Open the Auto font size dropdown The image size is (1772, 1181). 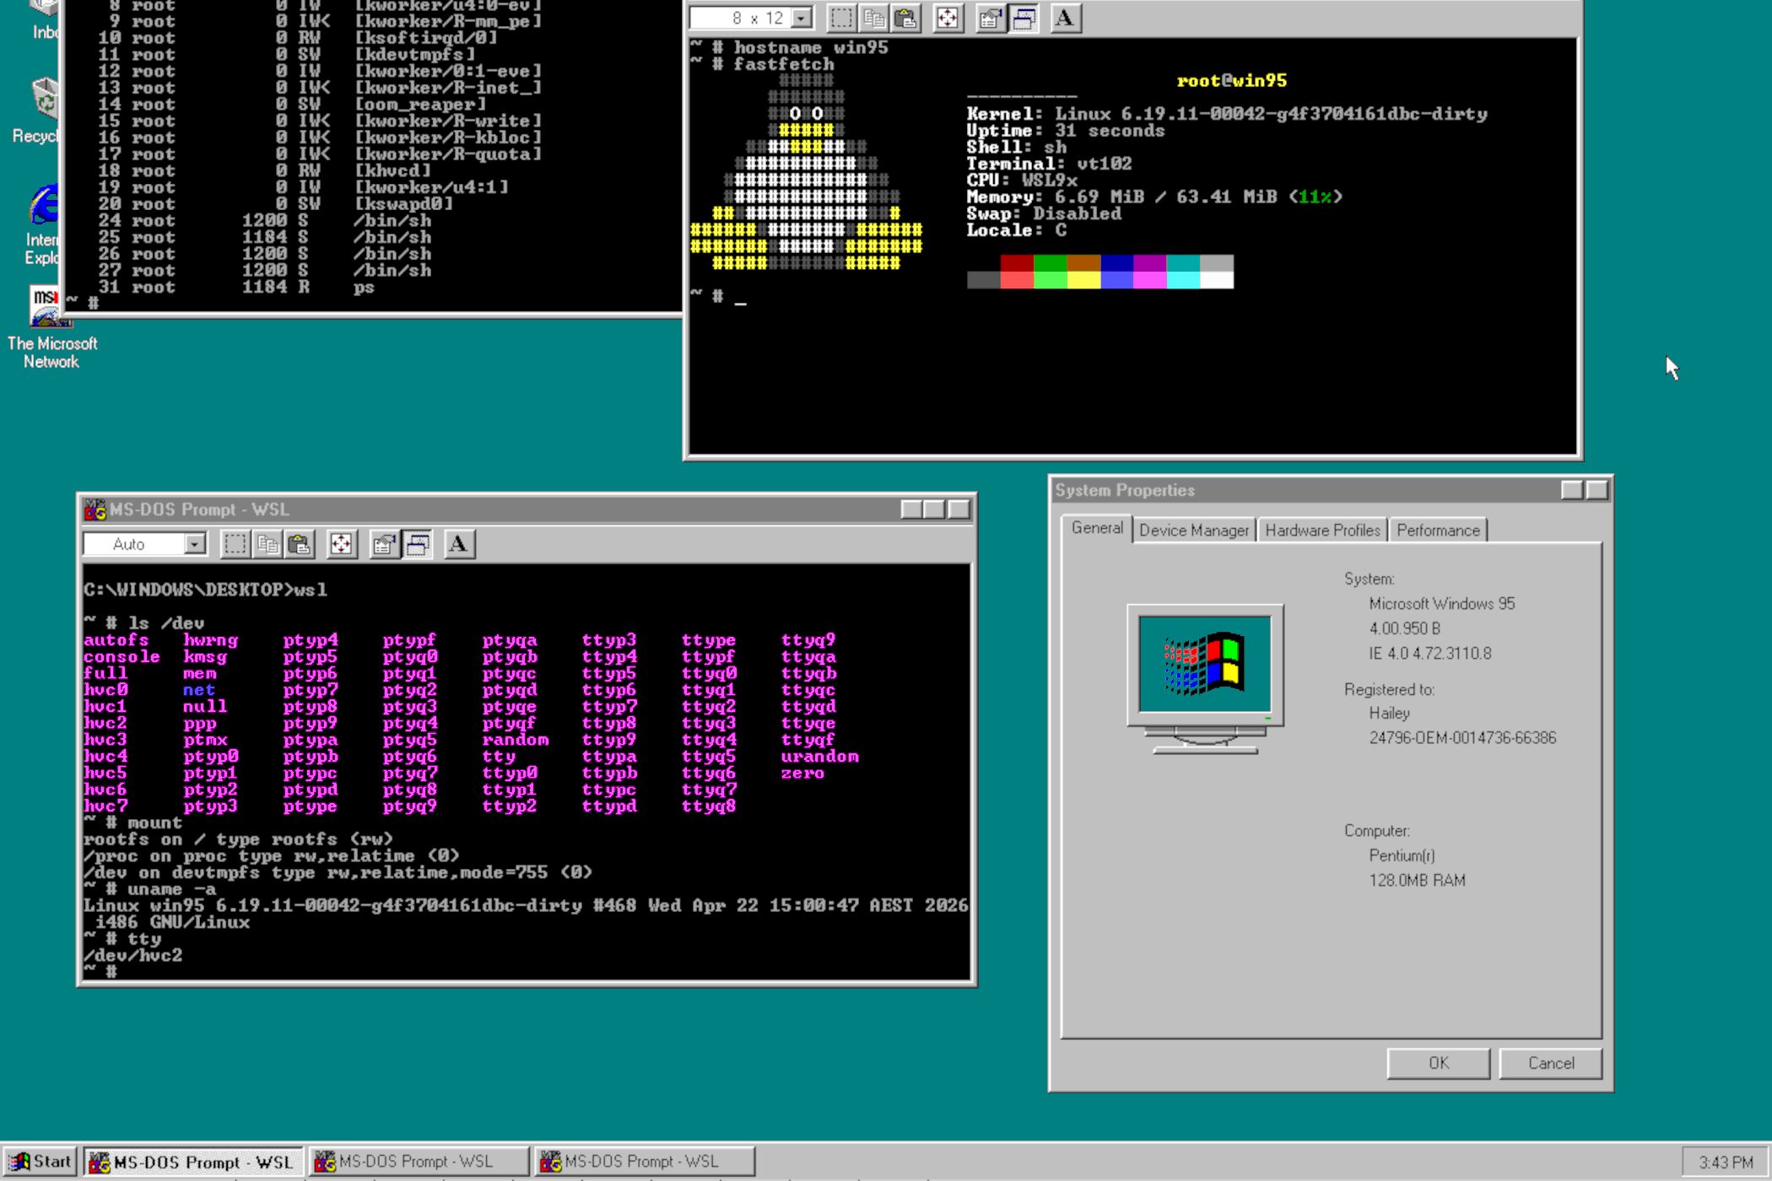pos(195,544)
